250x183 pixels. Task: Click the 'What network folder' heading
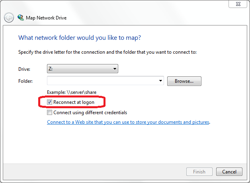(x=80, y=38)
